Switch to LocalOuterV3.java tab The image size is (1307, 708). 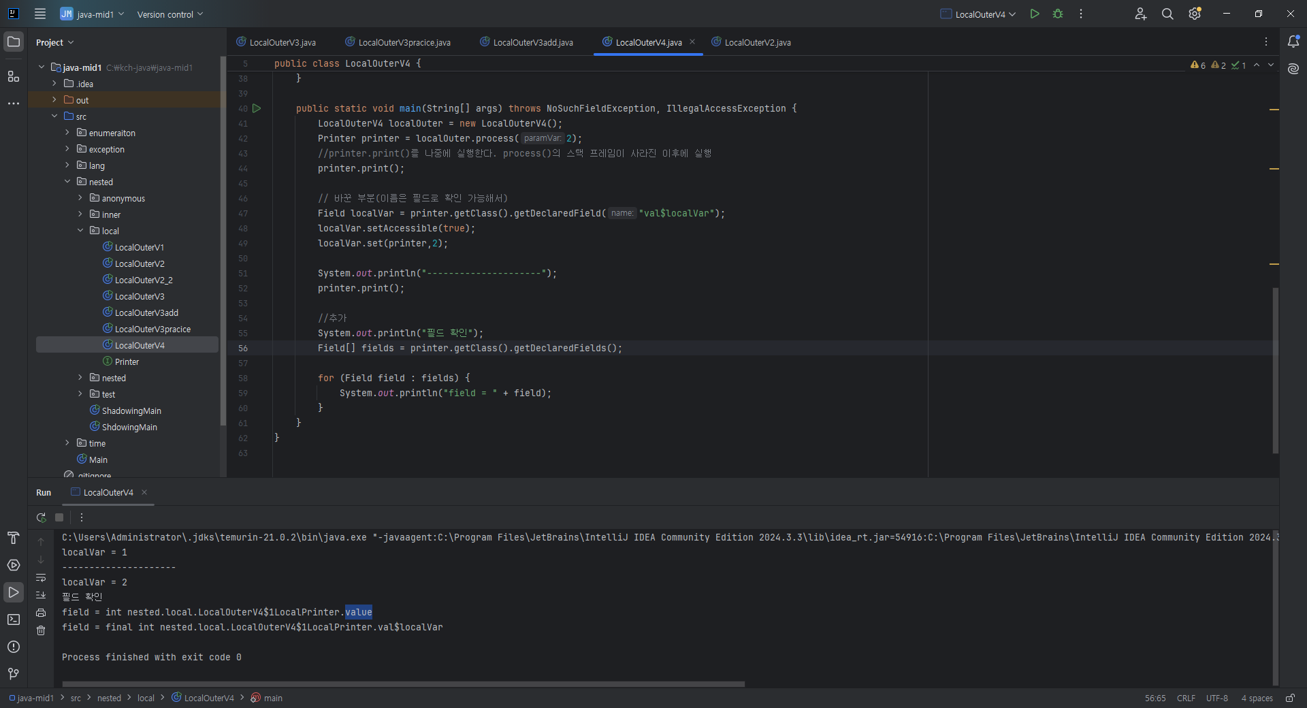click(276, 42)
